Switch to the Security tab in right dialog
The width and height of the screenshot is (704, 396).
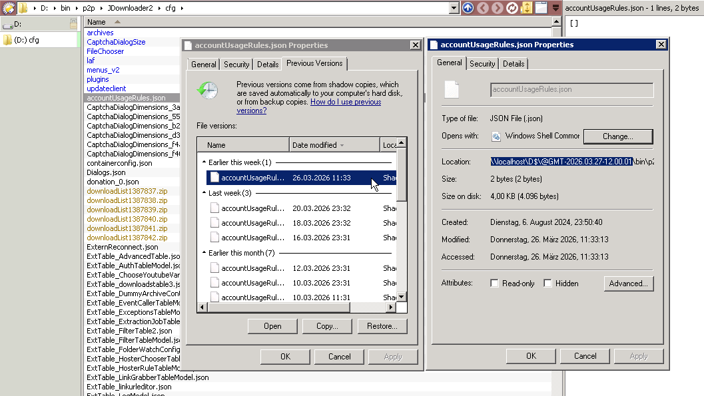pyautogui.click(x=482, y=64)
